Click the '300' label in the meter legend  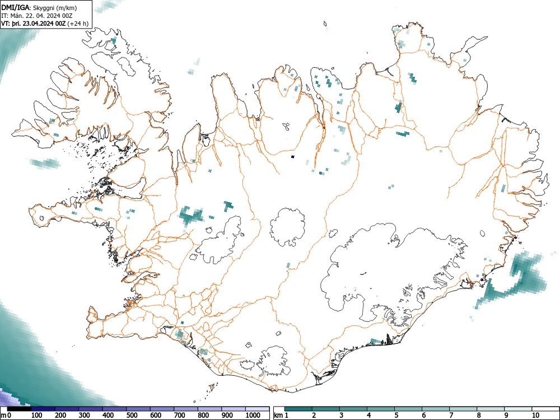click(85, 416)
